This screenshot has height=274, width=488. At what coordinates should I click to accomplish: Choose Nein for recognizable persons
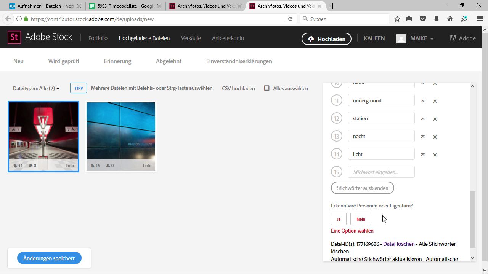tap(361, 219)
